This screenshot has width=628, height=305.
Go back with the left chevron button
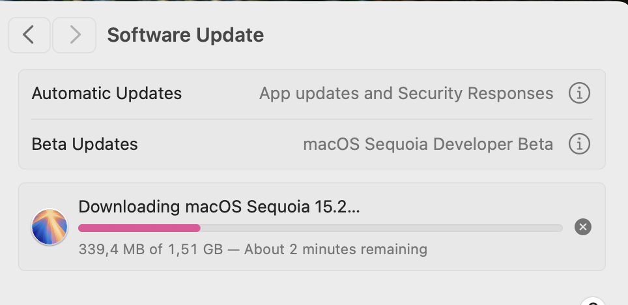[x=29, y=35]
